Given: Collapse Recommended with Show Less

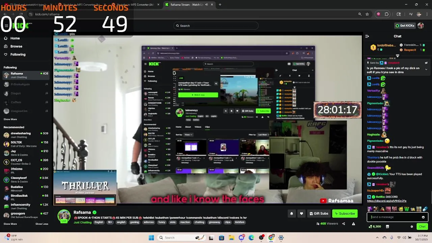Looking at the screenshot, I should 42,224.
